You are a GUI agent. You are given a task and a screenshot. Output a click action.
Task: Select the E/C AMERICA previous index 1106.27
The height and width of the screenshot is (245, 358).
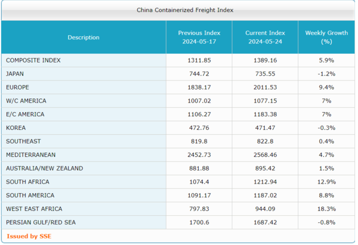pyautogui.click(x=199, y=114)
